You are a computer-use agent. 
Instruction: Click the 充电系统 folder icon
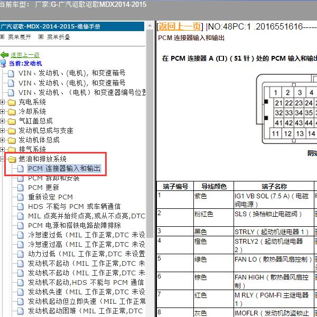[x=12, y=102]
